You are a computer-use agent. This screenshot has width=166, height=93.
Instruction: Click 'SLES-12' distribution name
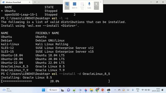[x=7, y=48]
